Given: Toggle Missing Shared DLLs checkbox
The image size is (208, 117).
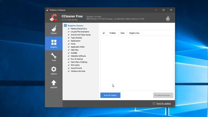Looking at the screenshot, I should [69, 29].
